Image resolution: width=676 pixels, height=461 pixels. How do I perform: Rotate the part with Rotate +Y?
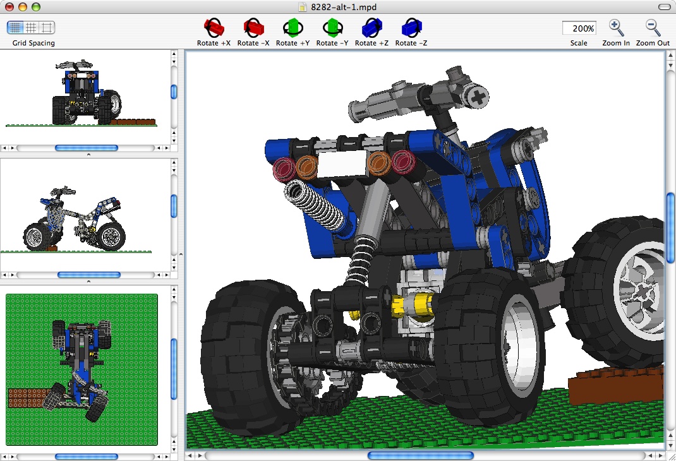(x=293, y=28)
